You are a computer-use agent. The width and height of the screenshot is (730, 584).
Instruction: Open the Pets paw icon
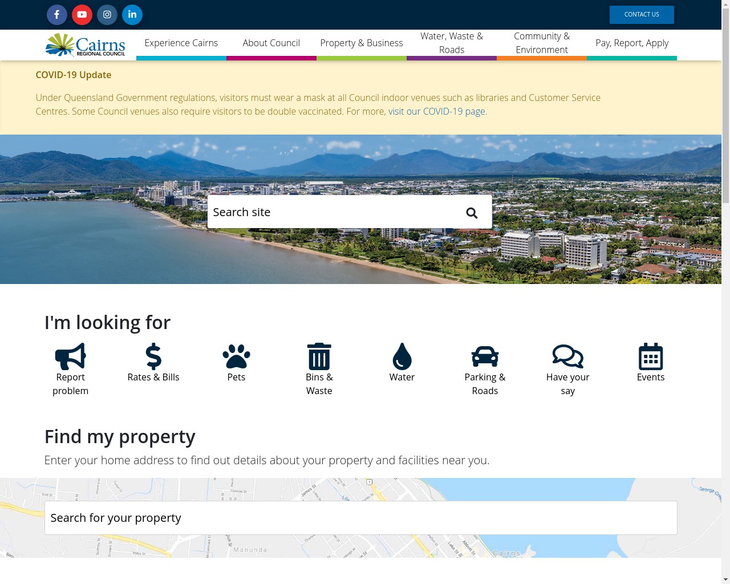coord(236,356)
